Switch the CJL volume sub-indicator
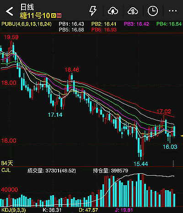The height and width of the screenshot is (213, 183). point(6,170)
